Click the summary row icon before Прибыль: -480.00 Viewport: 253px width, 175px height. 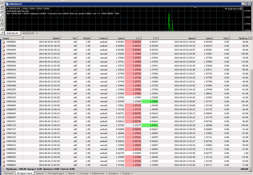coord(4,169)
